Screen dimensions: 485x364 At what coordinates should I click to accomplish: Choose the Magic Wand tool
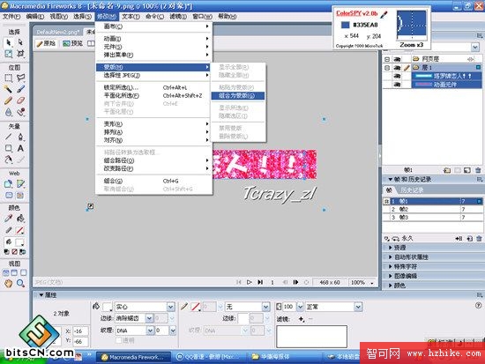coord(9,89)
